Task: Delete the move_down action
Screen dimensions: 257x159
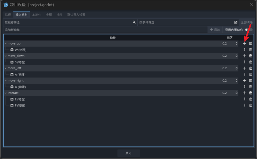Action: (x=251, y=56)
